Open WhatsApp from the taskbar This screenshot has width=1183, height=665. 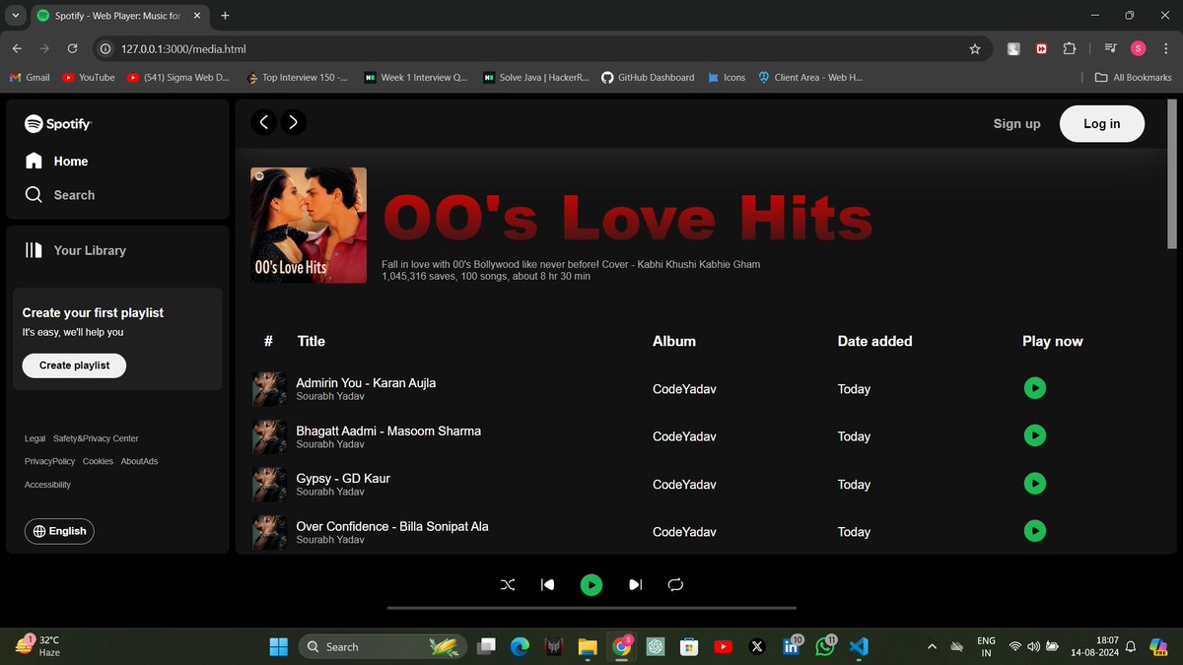pos(824,646)
